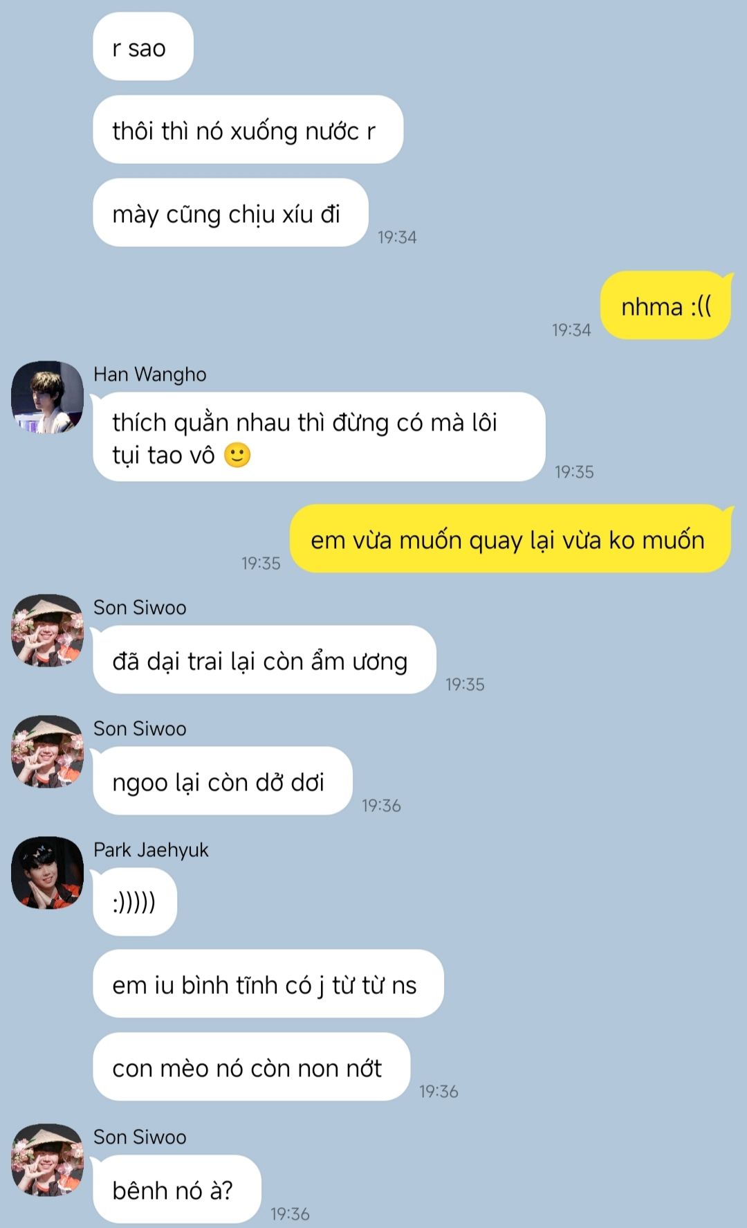This screenshot has width=747, height=1228.
Task: Tap the 'con mèo nó còn non nớt' bubble
Action: (252, 1067)
